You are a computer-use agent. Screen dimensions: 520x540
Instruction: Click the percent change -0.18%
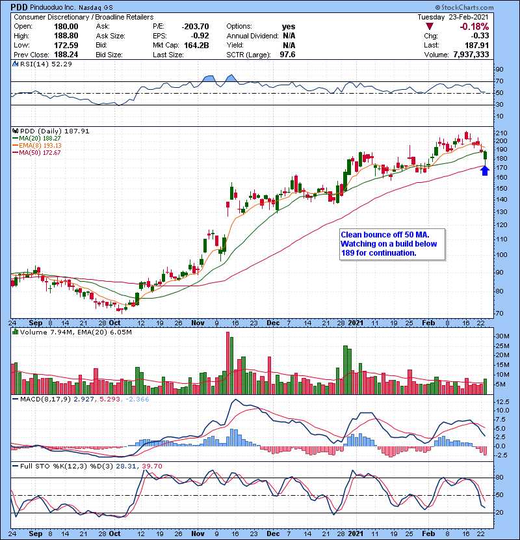(x=474, y=27)
